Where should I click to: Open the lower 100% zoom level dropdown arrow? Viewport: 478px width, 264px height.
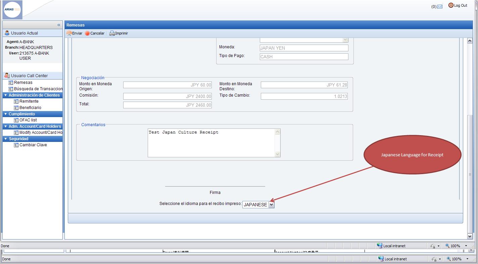pos(467,259)
